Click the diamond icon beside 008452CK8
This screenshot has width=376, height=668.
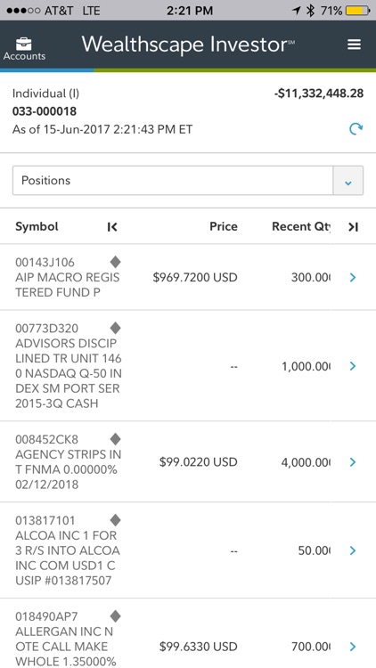(x=115, y=439)
